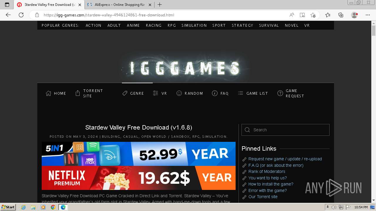The height and width of the screenshot is (211, 376).
Task: Open GAME LIST nav item
Action: point(253,93)
